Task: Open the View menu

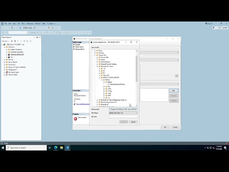Action: (14, 24)
